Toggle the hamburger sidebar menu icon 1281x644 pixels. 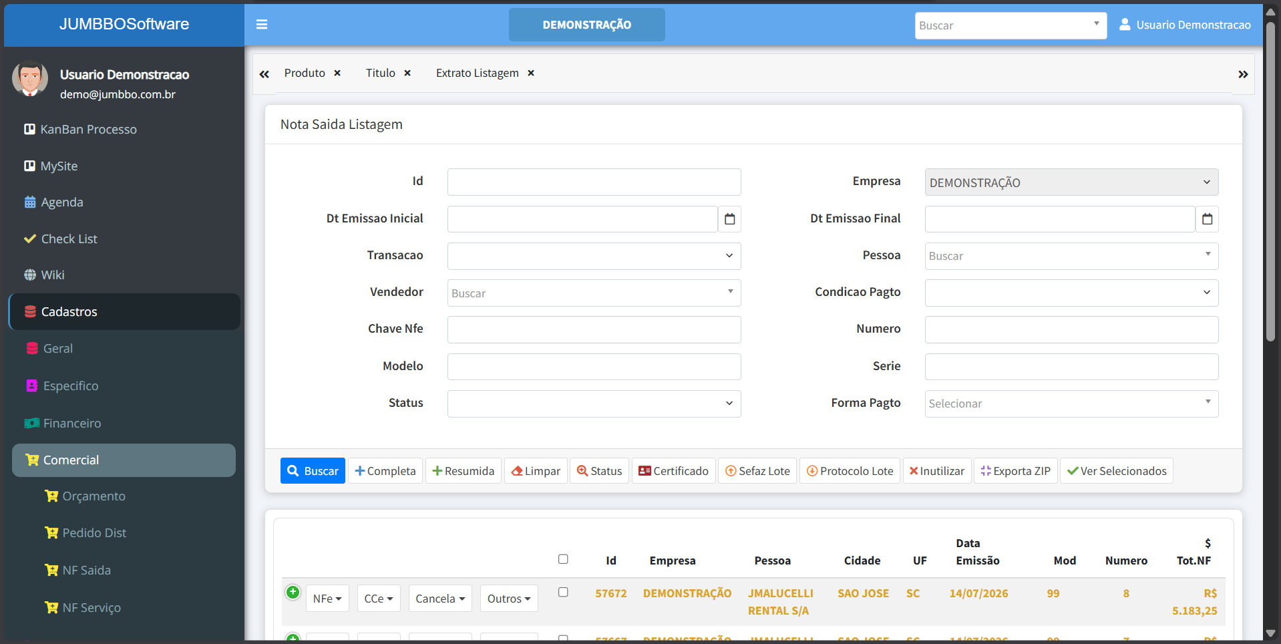click(262, 25)
